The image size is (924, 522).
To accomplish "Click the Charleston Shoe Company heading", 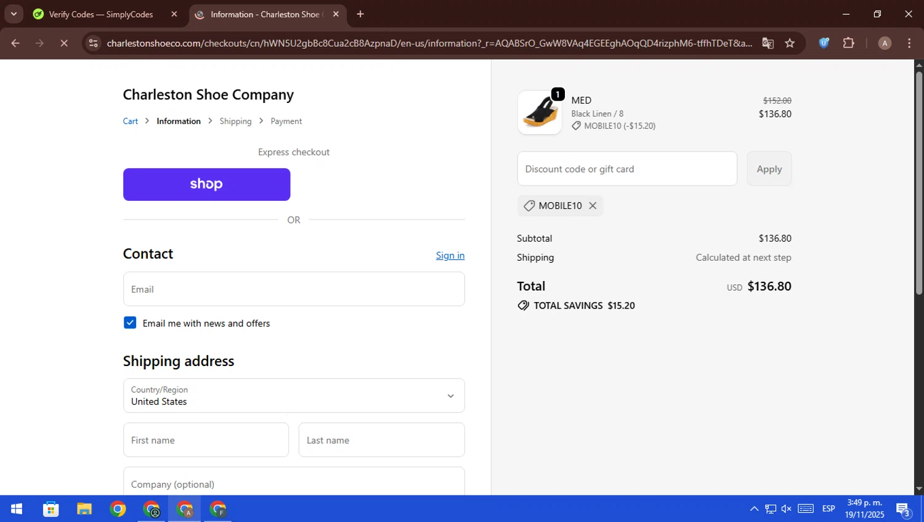I will pyautogui.click(x=208, y=94).
